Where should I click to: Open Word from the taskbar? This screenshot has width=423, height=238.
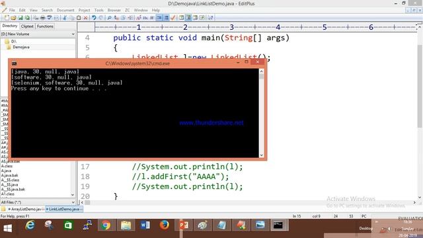click(x=145, y=225)
